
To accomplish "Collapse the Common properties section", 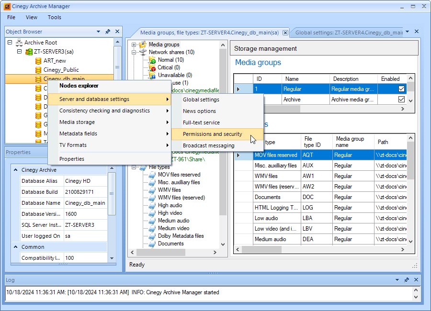I will point(16,247).
